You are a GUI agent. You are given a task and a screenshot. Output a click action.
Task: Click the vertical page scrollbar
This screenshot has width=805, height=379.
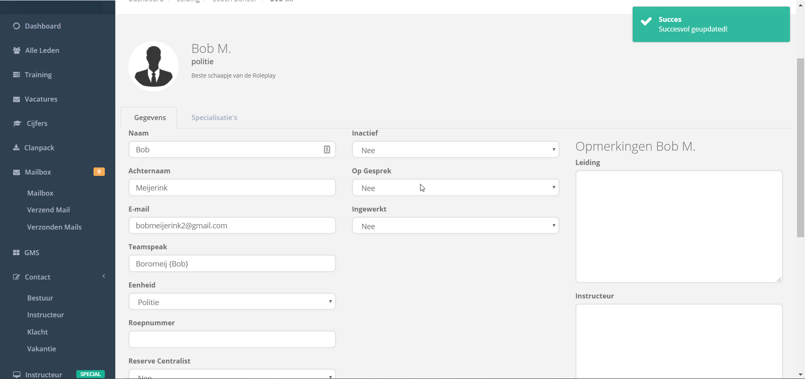(x=800, y=147)
